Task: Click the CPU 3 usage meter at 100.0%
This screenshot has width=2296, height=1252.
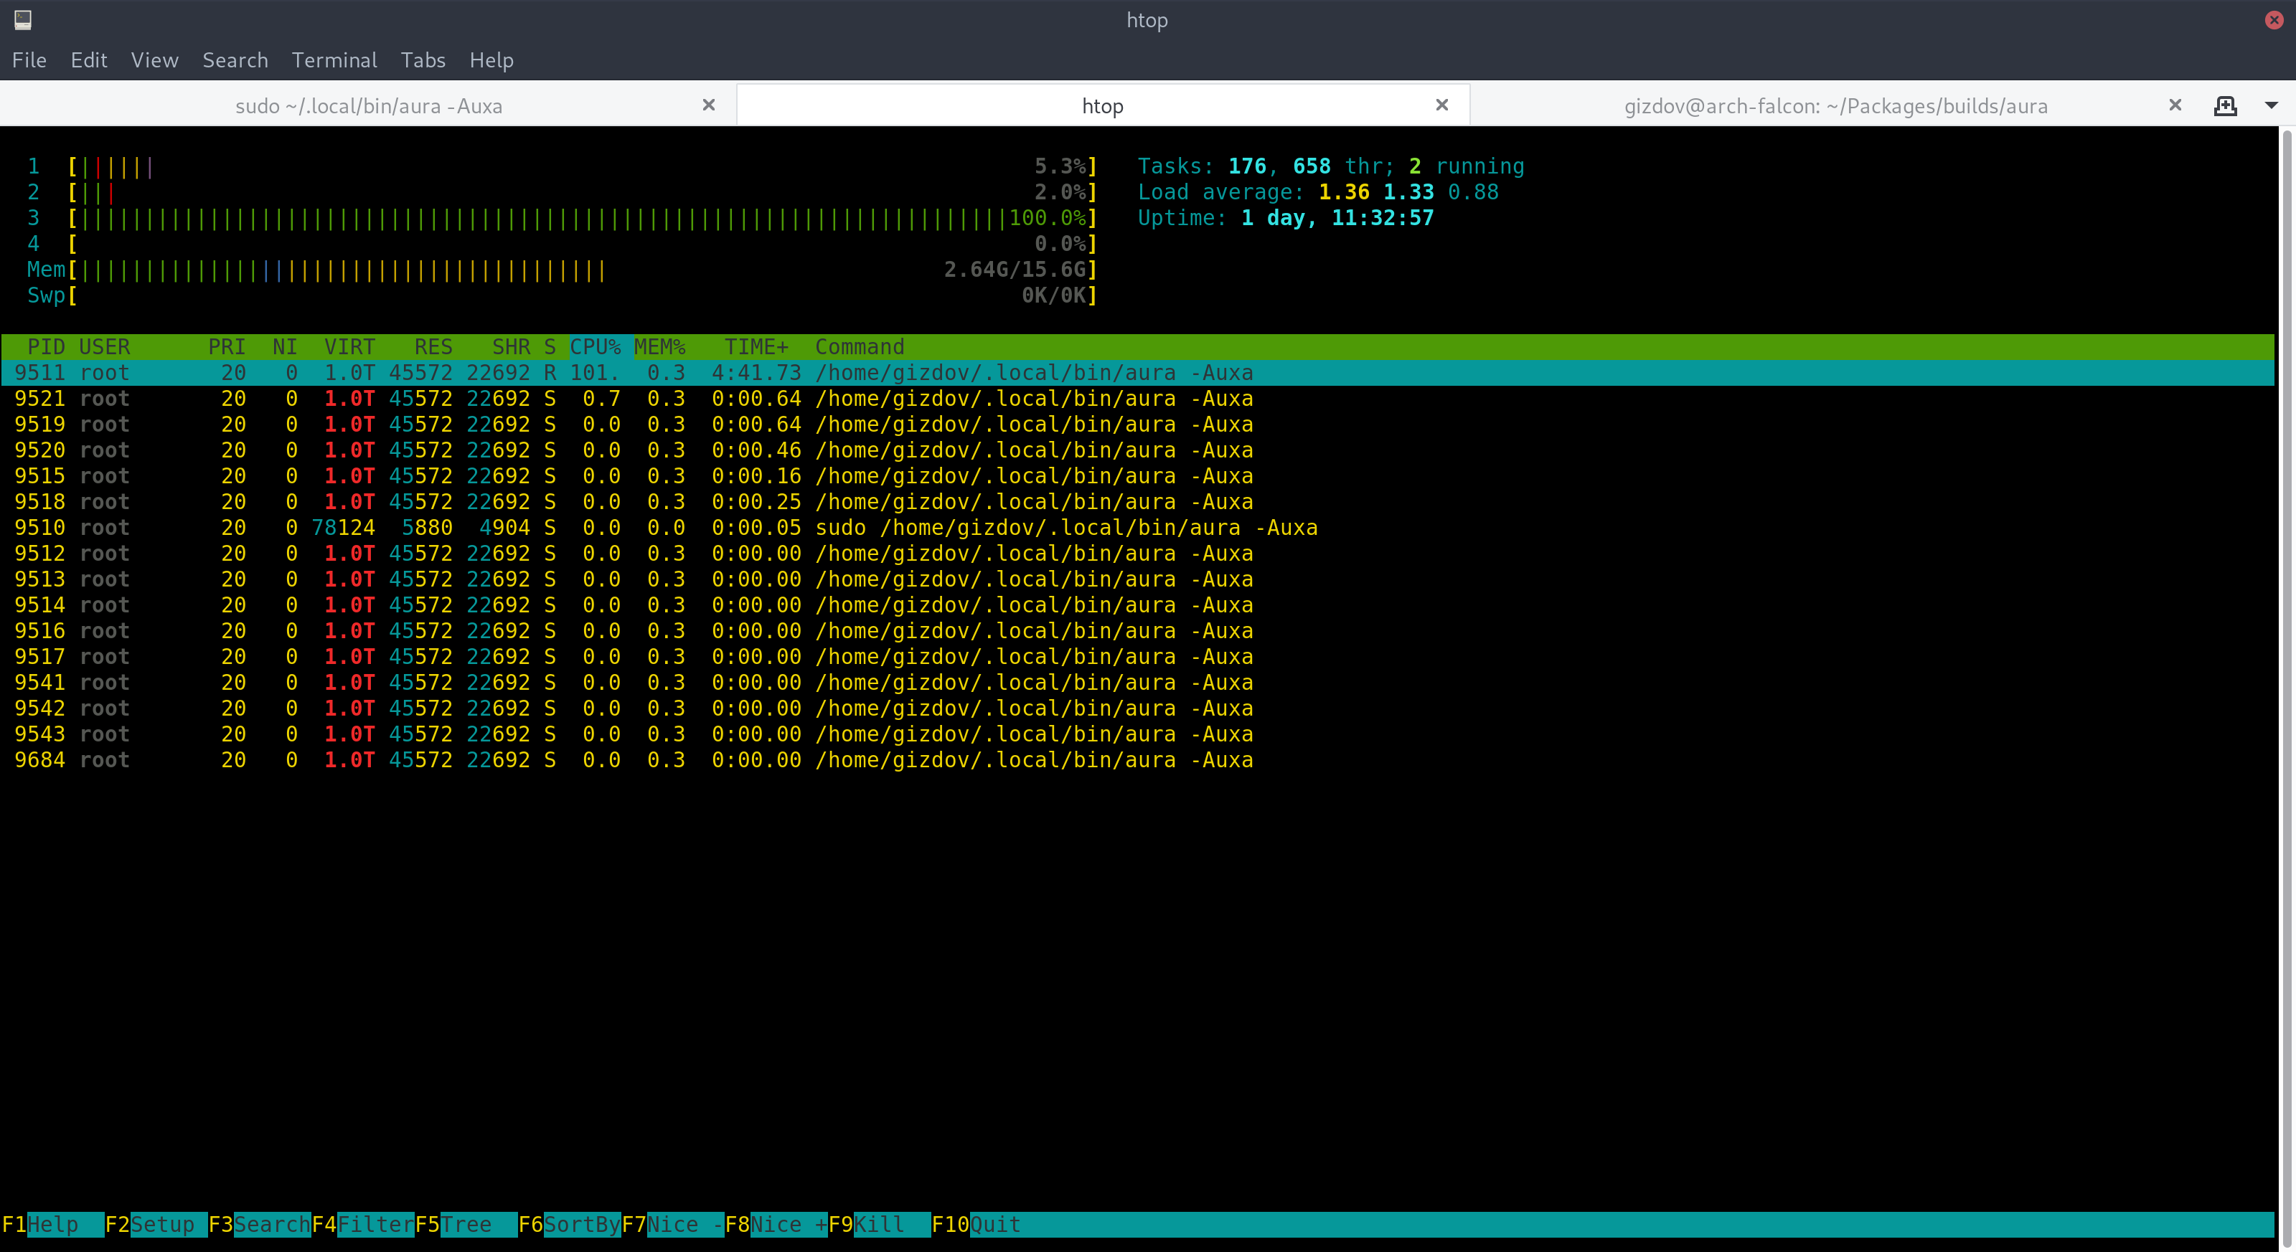Action: 563,217
